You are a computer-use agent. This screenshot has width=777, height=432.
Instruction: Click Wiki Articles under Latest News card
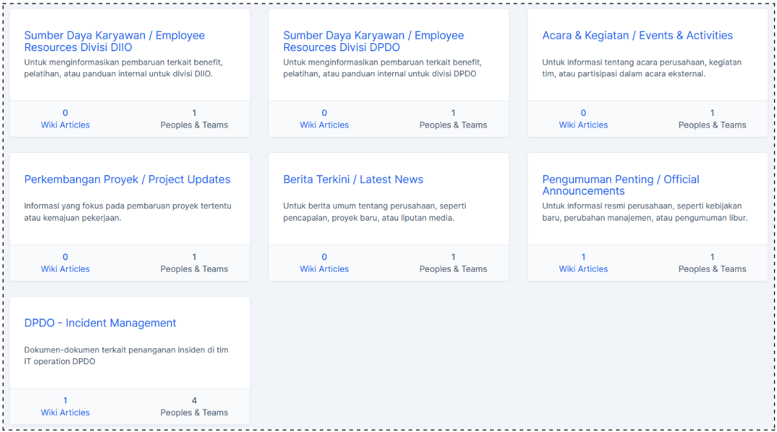pos(324,269)
